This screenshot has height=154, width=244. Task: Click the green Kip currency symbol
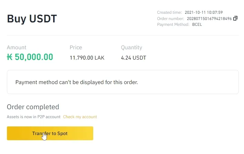(x=10, y=57)
